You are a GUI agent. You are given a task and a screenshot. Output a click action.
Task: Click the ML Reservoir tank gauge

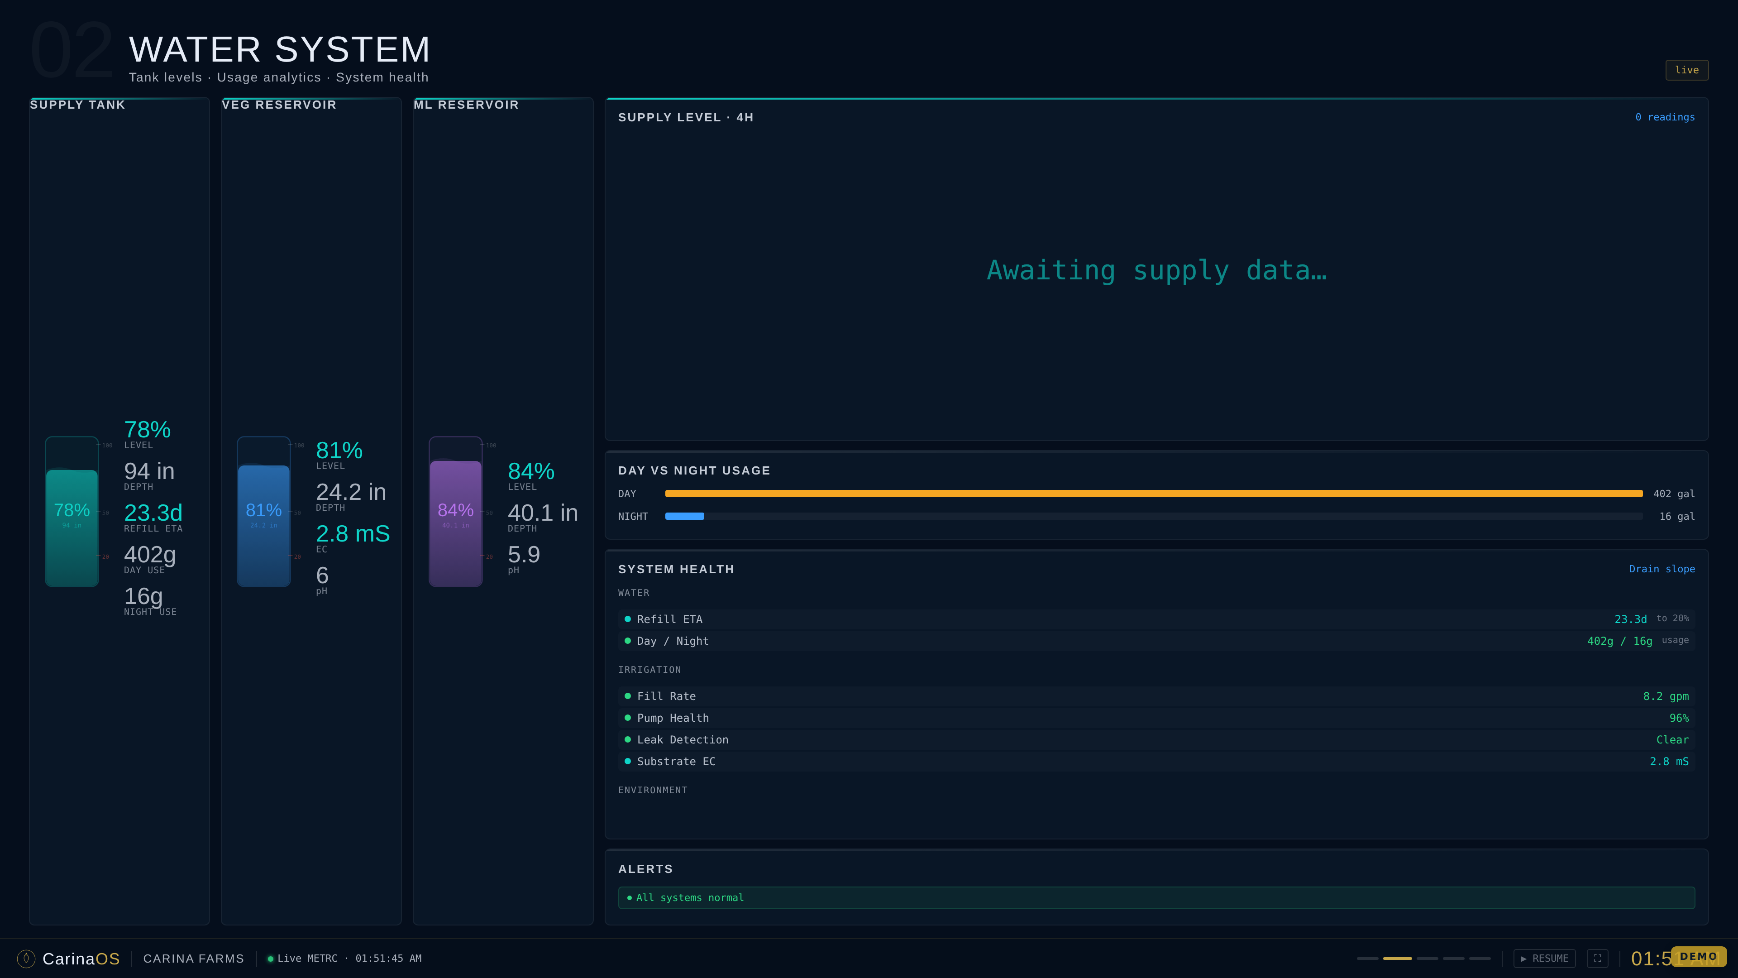[x=455, y=512]
